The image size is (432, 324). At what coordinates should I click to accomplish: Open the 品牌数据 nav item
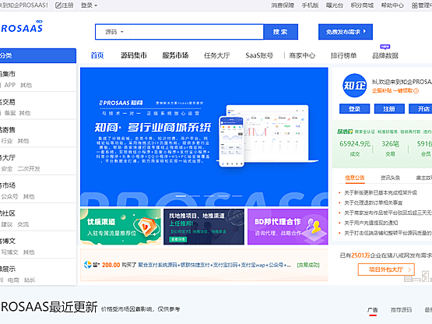tap(385, 55)
